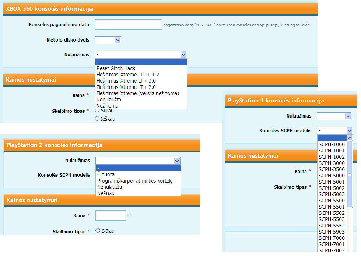Select SCPH-3500 model
This screenshot has width=361, height=256.
tap(332, 169)
